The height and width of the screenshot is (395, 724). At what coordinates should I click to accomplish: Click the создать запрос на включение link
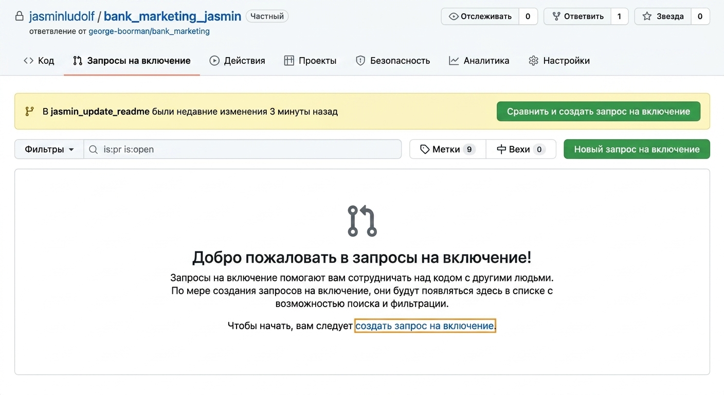425,326
